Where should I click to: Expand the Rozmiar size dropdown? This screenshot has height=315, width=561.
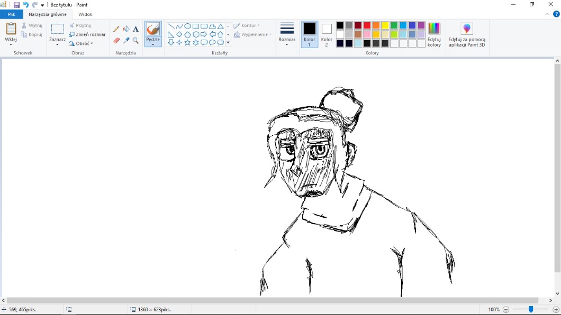point(287,35)
